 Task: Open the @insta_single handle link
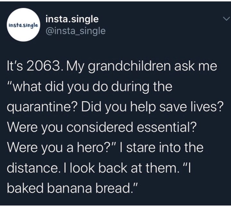click(76, 31)
